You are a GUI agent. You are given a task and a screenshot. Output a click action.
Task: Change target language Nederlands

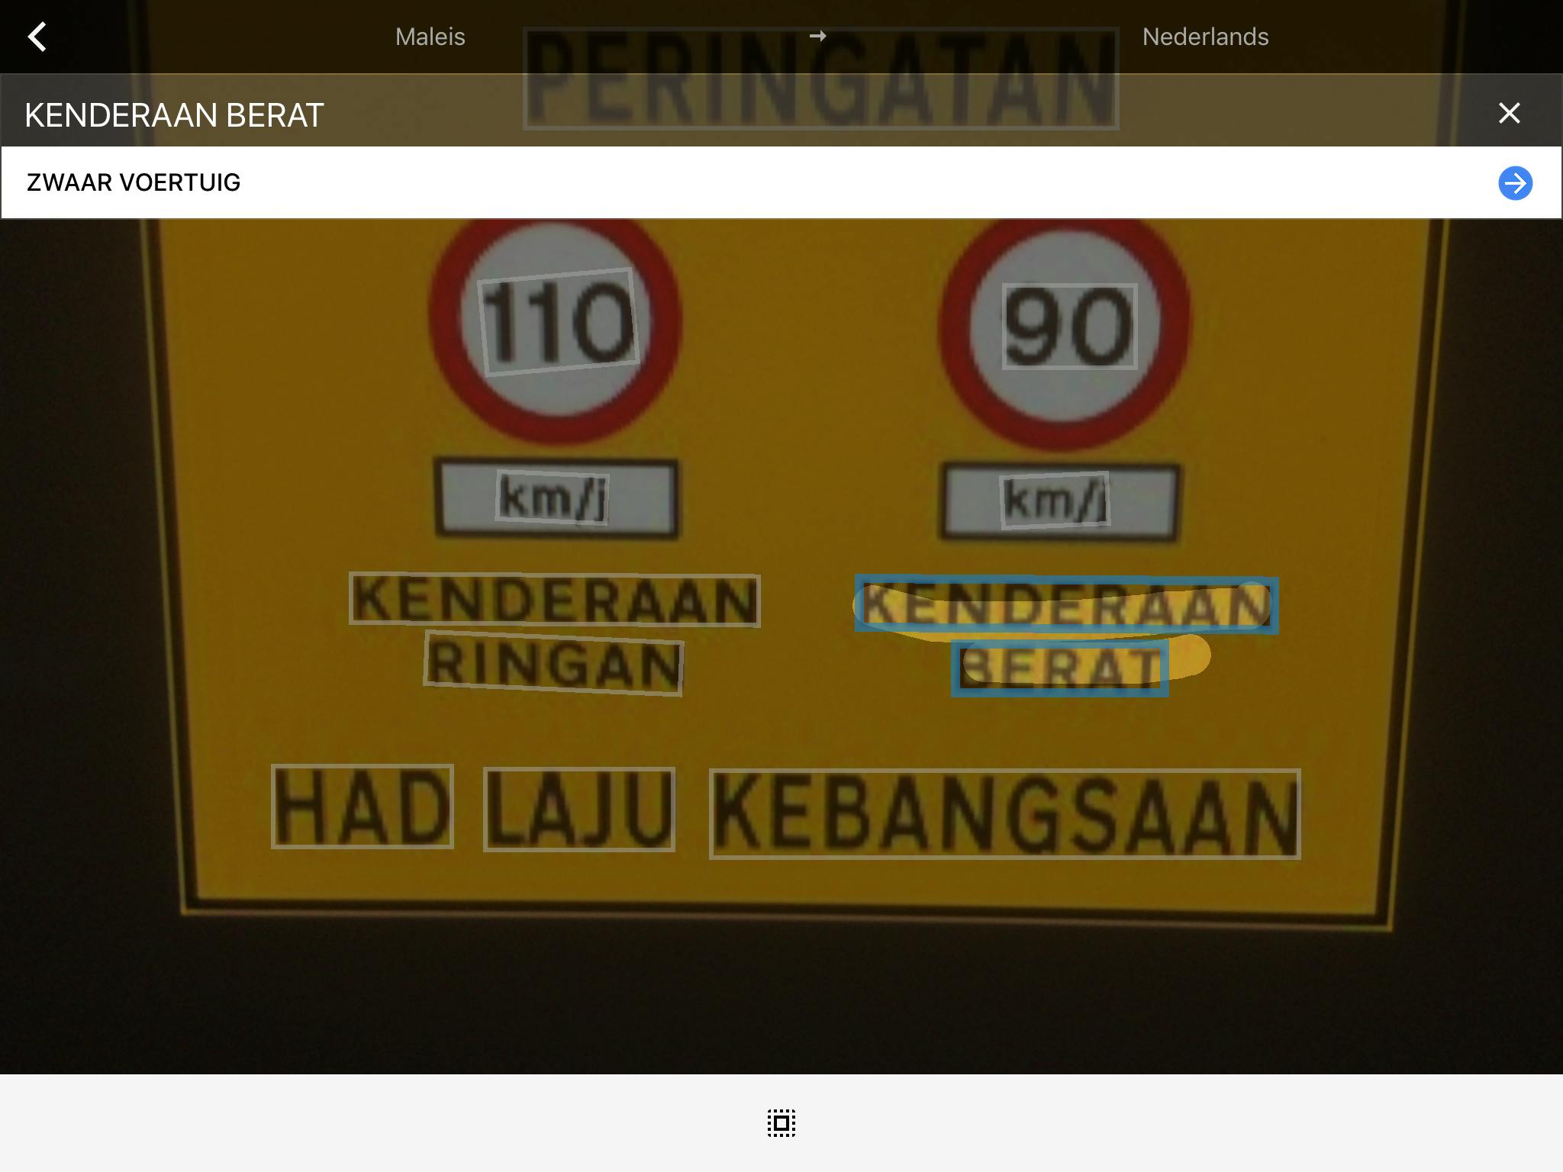click(x=1205, y=37)
